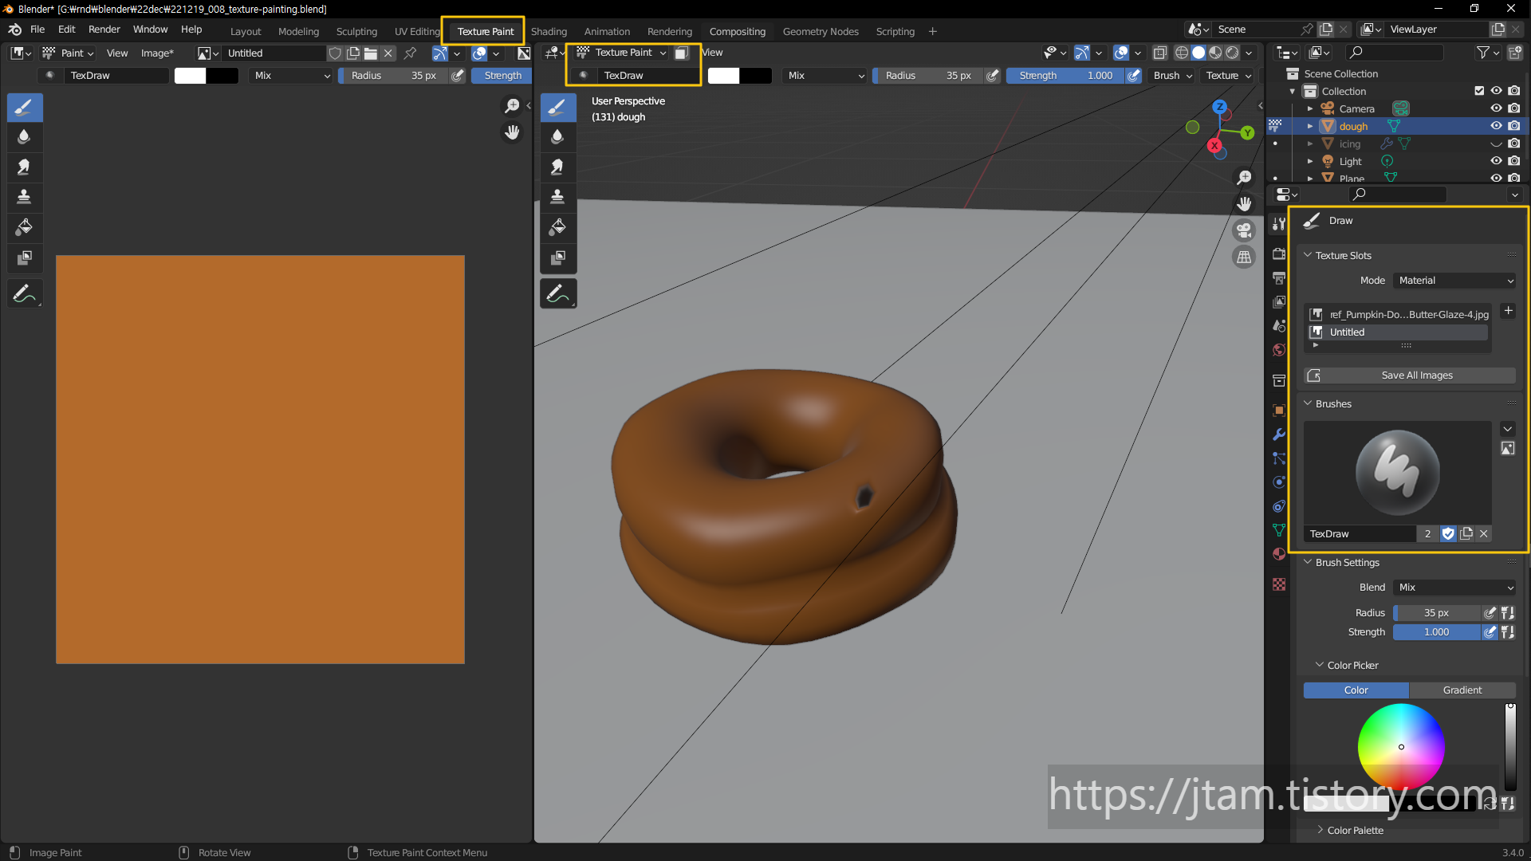Screen dimensions: 1531x861
Task: Toggle the Collection exclude checkbox
Action: [x=1479, y=91]
